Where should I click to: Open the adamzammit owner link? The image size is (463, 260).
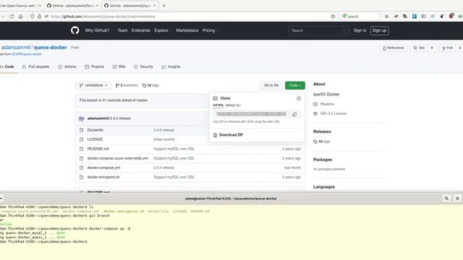16,48
